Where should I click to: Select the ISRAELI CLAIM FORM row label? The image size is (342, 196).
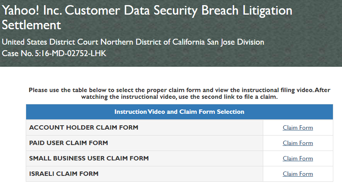(x=64, y=174)
